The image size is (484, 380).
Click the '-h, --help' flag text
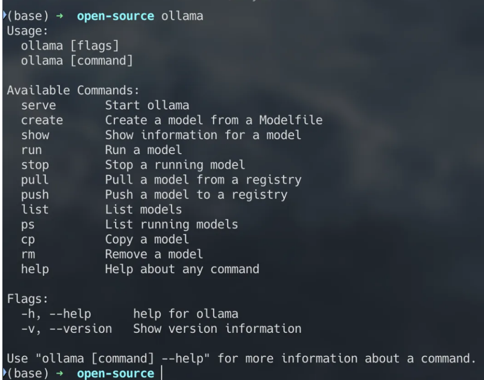pos(56,314)
